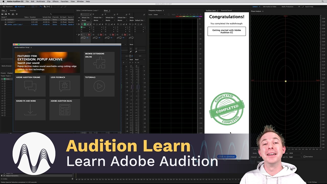Screen dimensions: 327x184
Task: Click the mixer channel volume fader handle
Action: pyautogui.click(x=132, y=87)
